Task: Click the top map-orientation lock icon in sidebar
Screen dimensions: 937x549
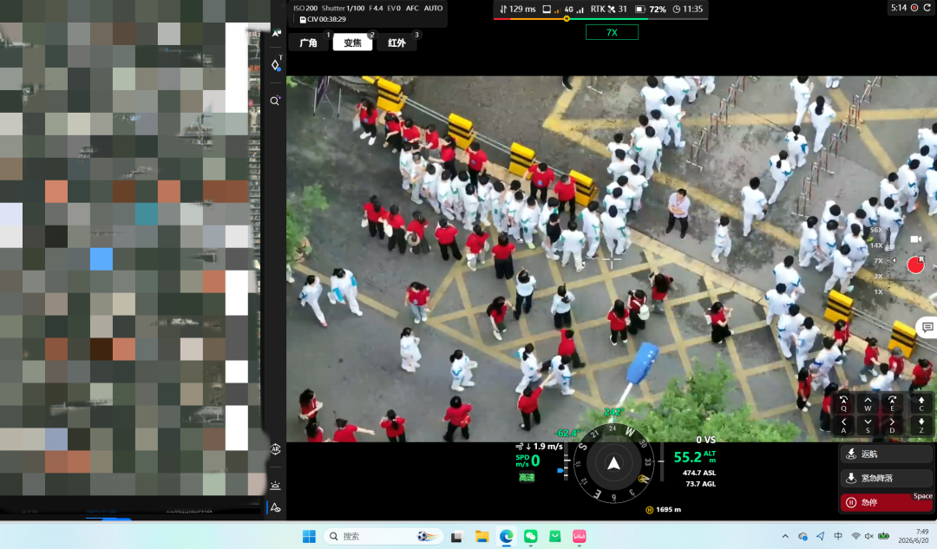Action: pos(276,33)
